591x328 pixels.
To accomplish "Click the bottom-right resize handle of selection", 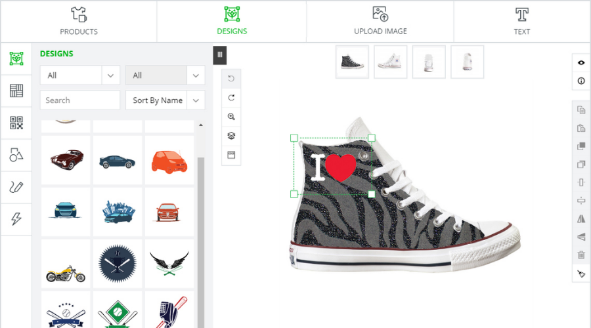I will (371, 194).
